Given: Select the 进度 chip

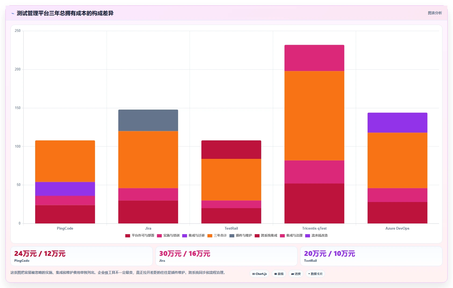Looking at the screenshot, I should coord(296,274).
